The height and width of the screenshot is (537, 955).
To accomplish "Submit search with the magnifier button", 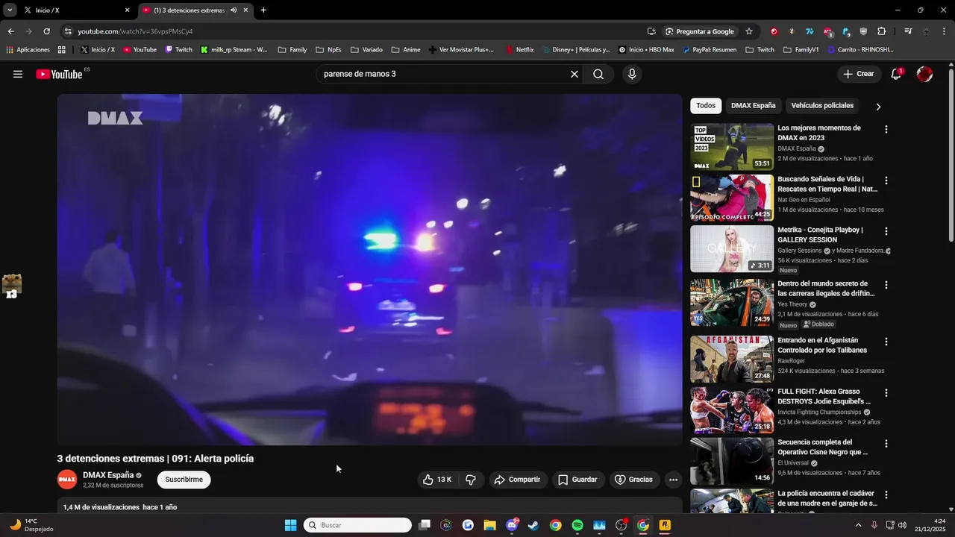I will point(598,74).
